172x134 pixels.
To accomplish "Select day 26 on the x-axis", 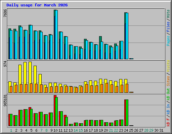I will 136,130.
